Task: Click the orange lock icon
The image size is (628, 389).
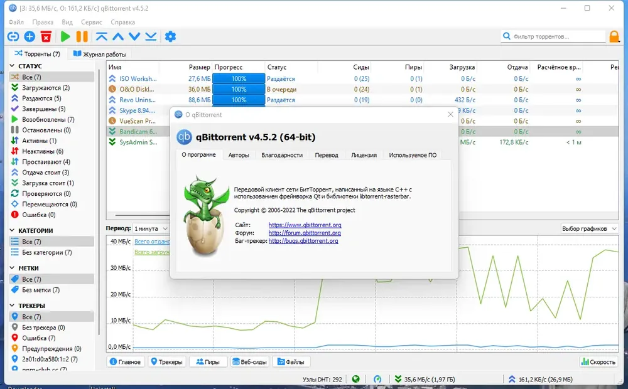Action: coord(614,37)
